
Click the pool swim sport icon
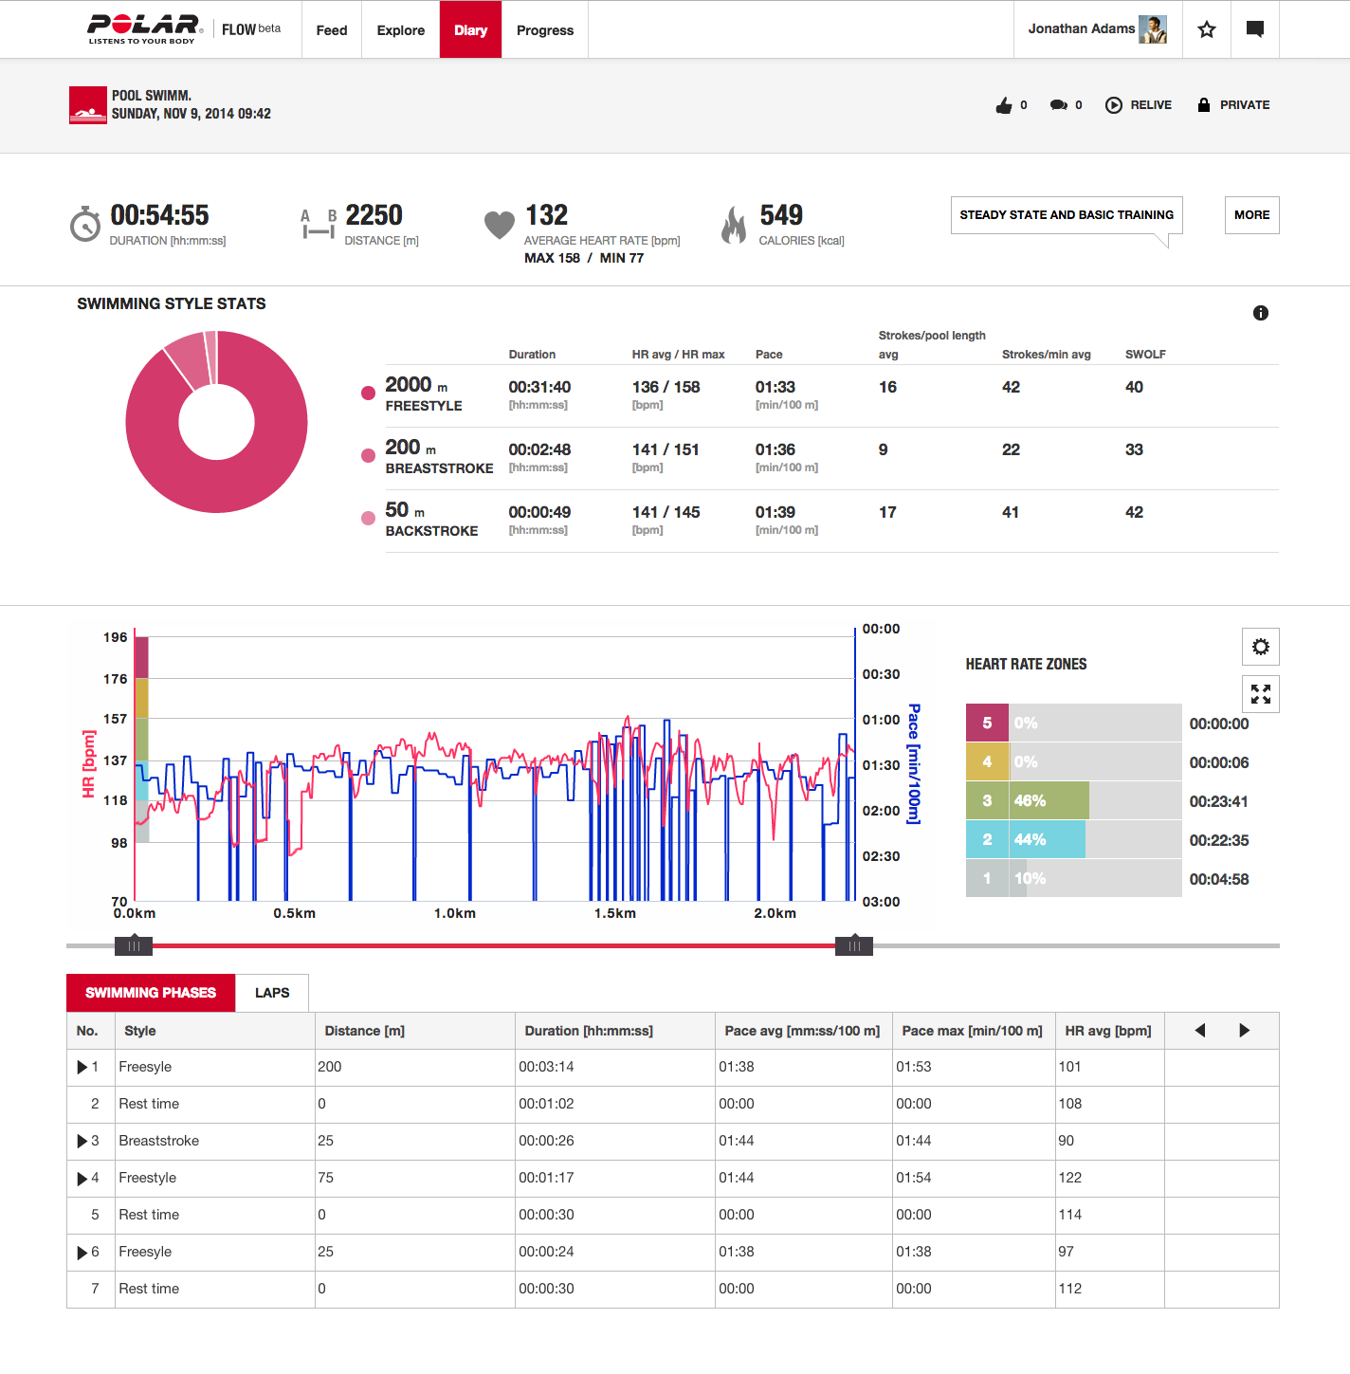tap(88, 105)
